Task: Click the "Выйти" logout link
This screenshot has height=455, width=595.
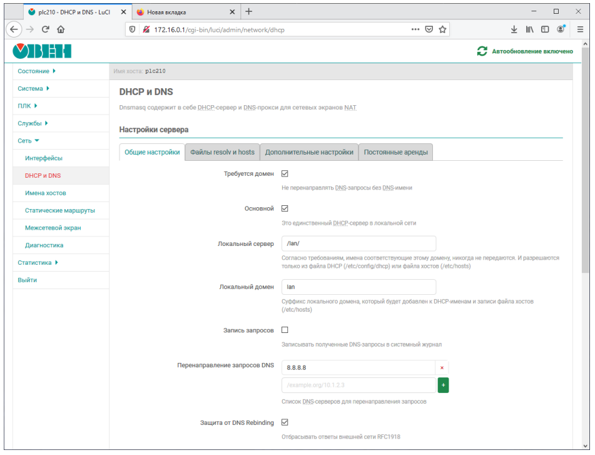Action: pyautogui.click(x=28, y=280)
